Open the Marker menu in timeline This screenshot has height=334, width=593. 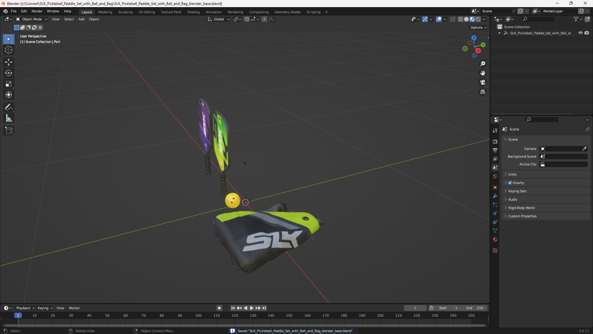click(74, 308)
